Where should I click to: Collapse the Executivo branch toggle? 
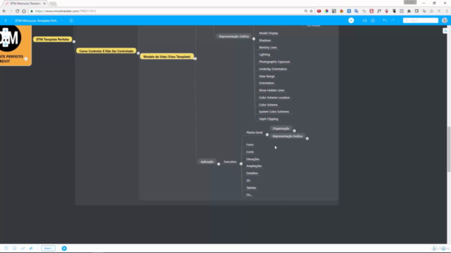[241, 164]
